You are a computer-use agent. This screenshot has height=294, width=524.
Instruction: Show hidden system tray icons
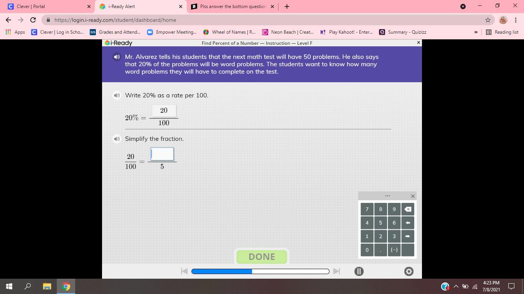point(456,286)
